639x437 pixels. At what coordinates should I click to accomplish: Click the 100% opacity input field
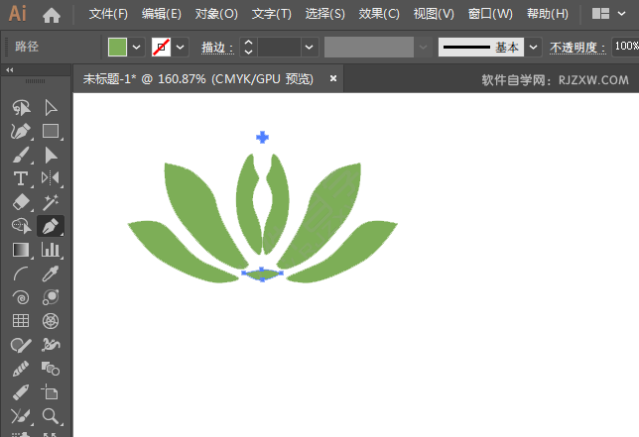click(625, 47)
